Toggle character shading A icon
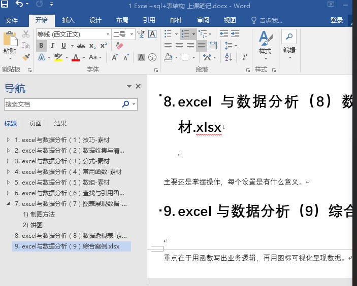This screenshot has width=357, height=286. pyautogui.click(x=141, y=57)
